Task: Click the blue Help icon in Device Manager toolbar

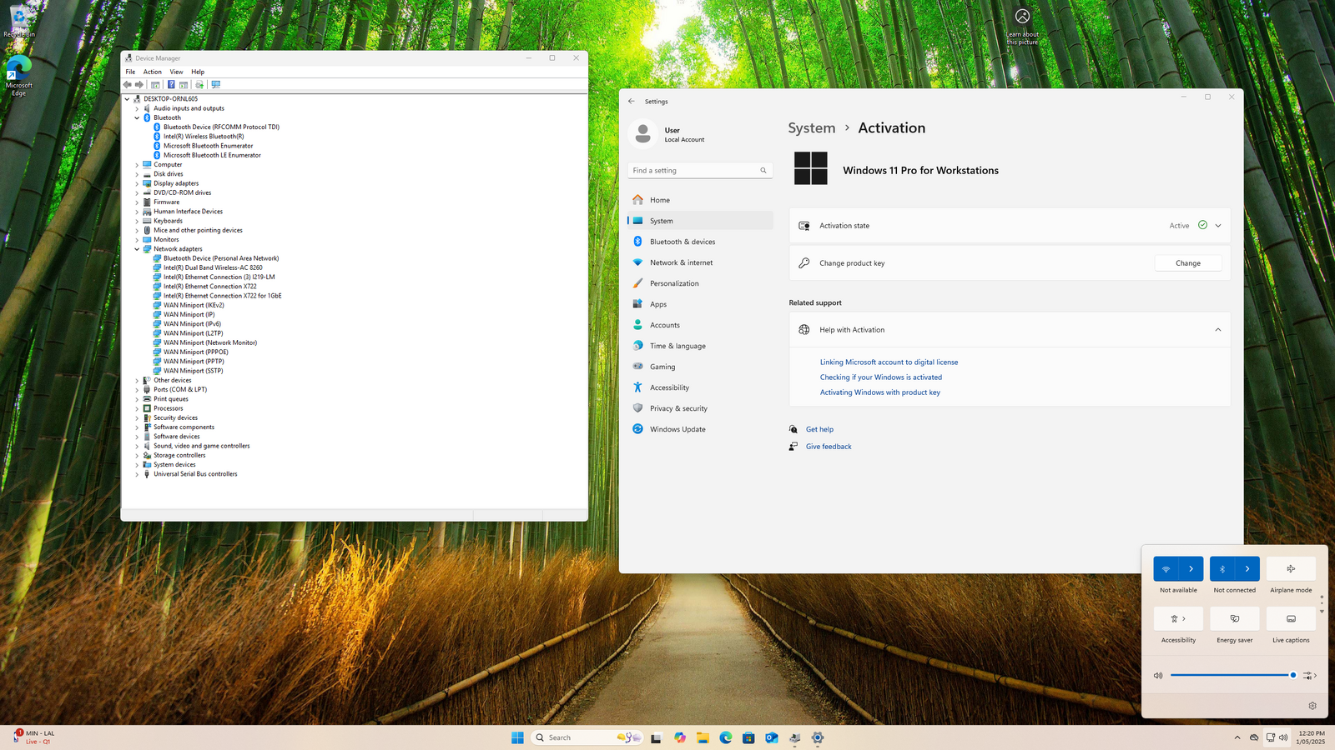Action: pyautogui.click(x=171, y=84)
